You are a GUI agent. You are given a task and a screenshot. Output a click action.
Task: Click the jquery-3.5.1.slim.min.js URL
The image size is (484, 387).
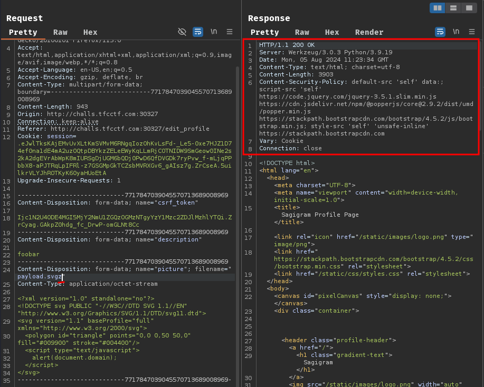(x=348, y=97)
